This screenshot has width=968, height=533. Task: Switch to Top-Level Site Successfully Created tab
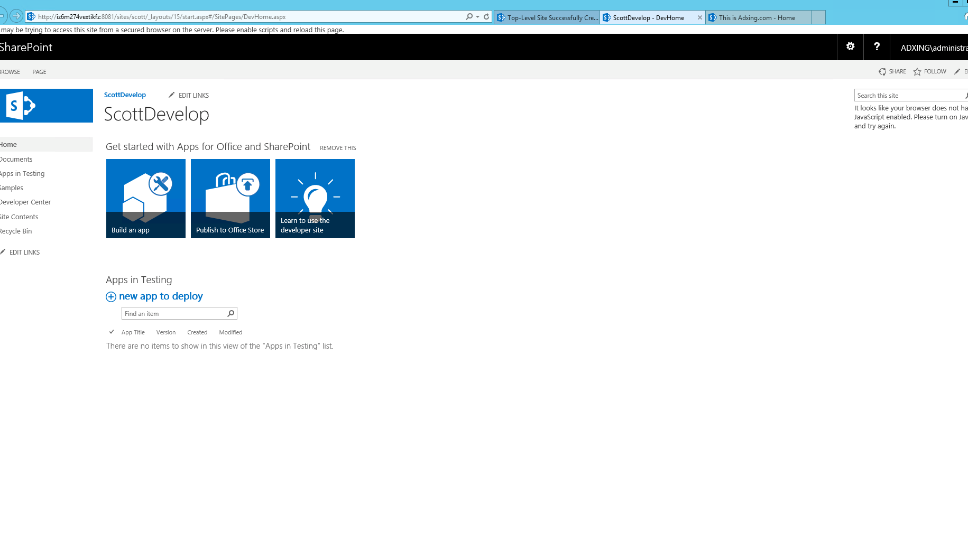coord(547,17)
